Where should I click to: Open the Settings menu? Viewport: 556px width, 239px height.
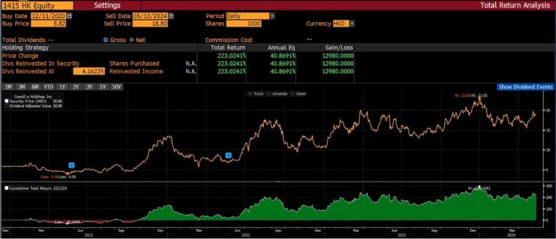[x=108, y=5]
